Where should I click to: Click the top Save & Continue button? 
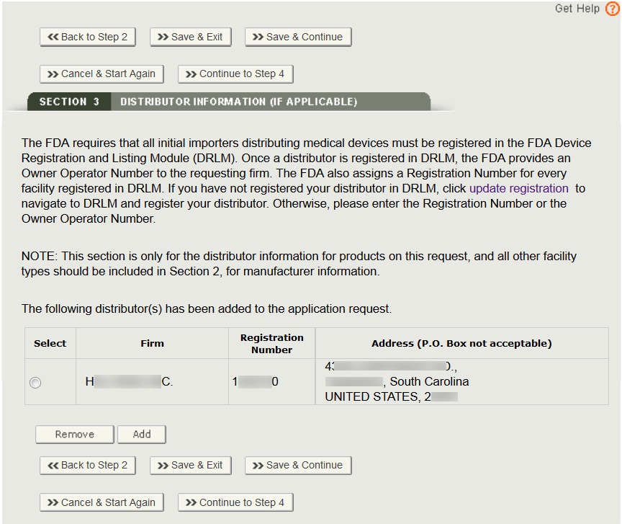click(x=298, y=37)
